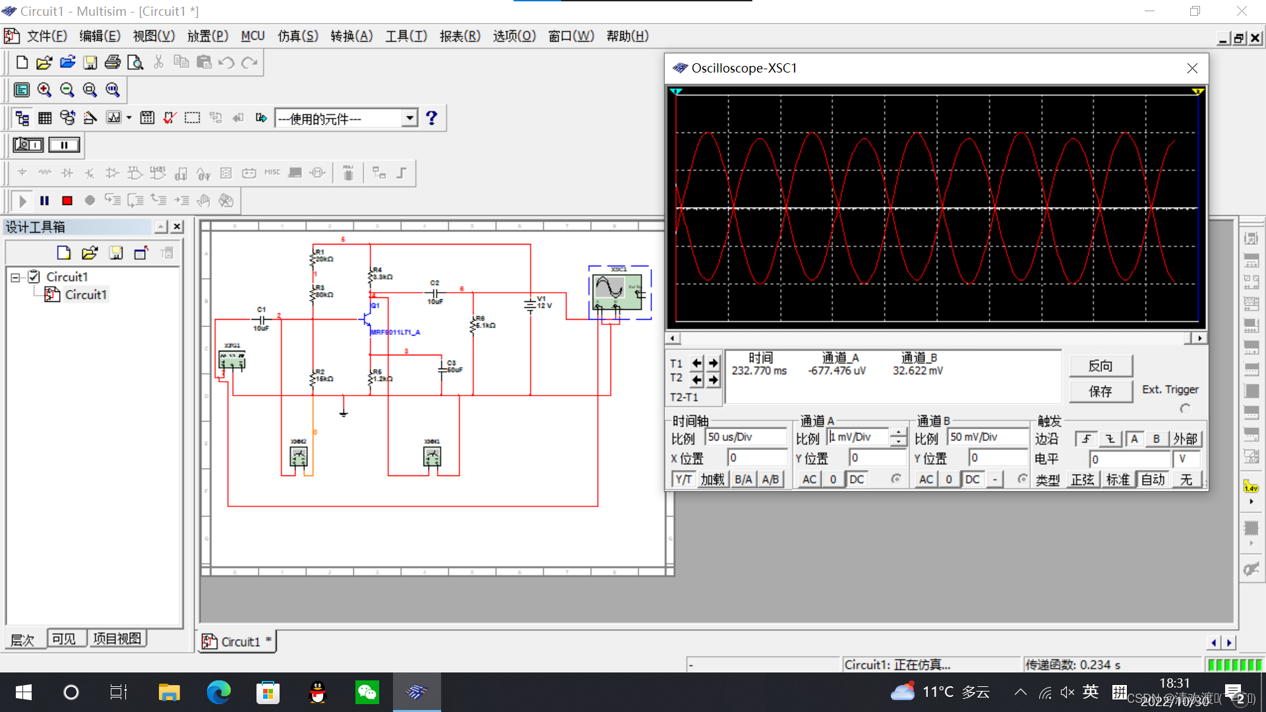Pin the 设计工具箱 panel
This screenshot has height=712, width=1266.
pyautogui.click(x=161, y=227)
